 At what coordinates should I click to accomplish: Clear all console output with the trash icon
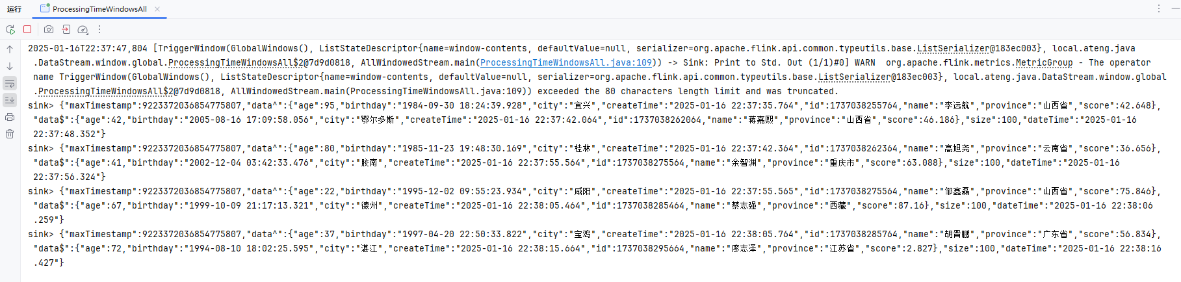(10, 134)
